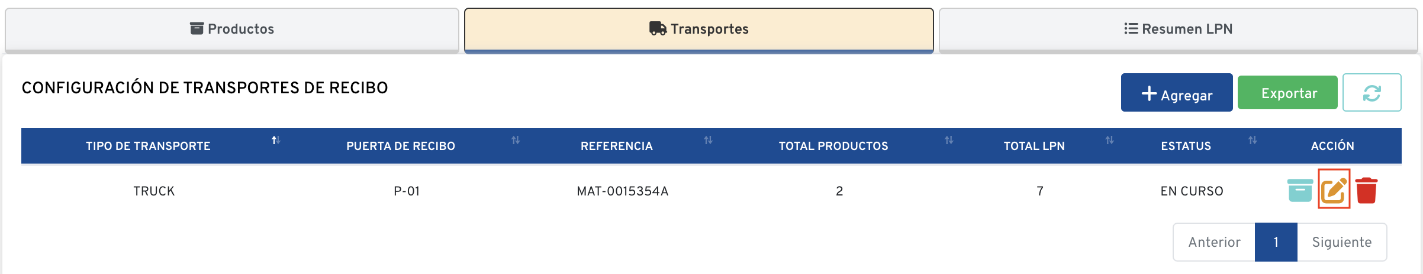Click the refresh arrows button

point(1372,93)
